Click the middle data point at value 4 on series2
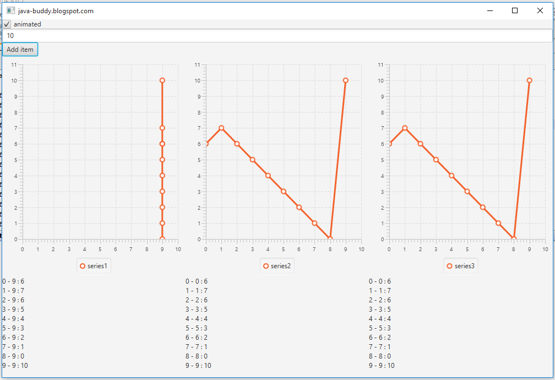 (268, 175)
